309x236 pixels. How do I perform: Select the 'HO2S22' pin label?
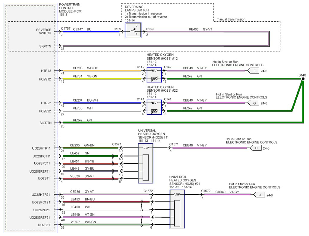click(45, 111)
